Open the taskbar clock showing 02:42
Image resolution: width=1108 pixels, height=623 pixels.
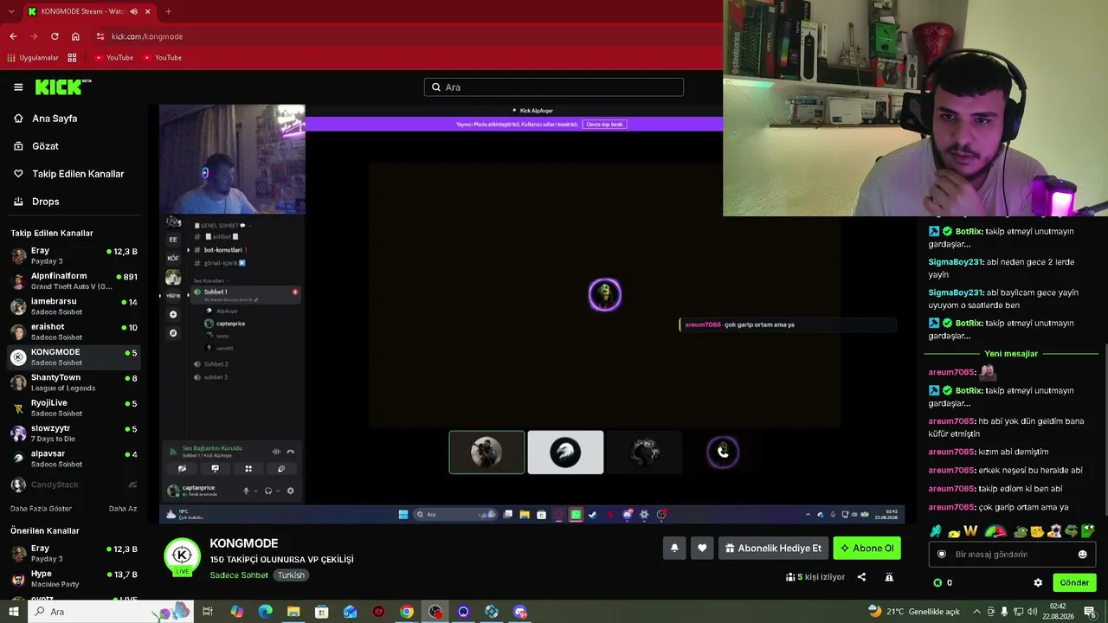coord(1058,612)
